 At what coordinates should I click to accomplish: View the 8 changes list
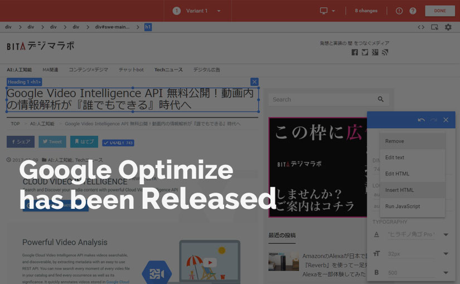[366, 11]
